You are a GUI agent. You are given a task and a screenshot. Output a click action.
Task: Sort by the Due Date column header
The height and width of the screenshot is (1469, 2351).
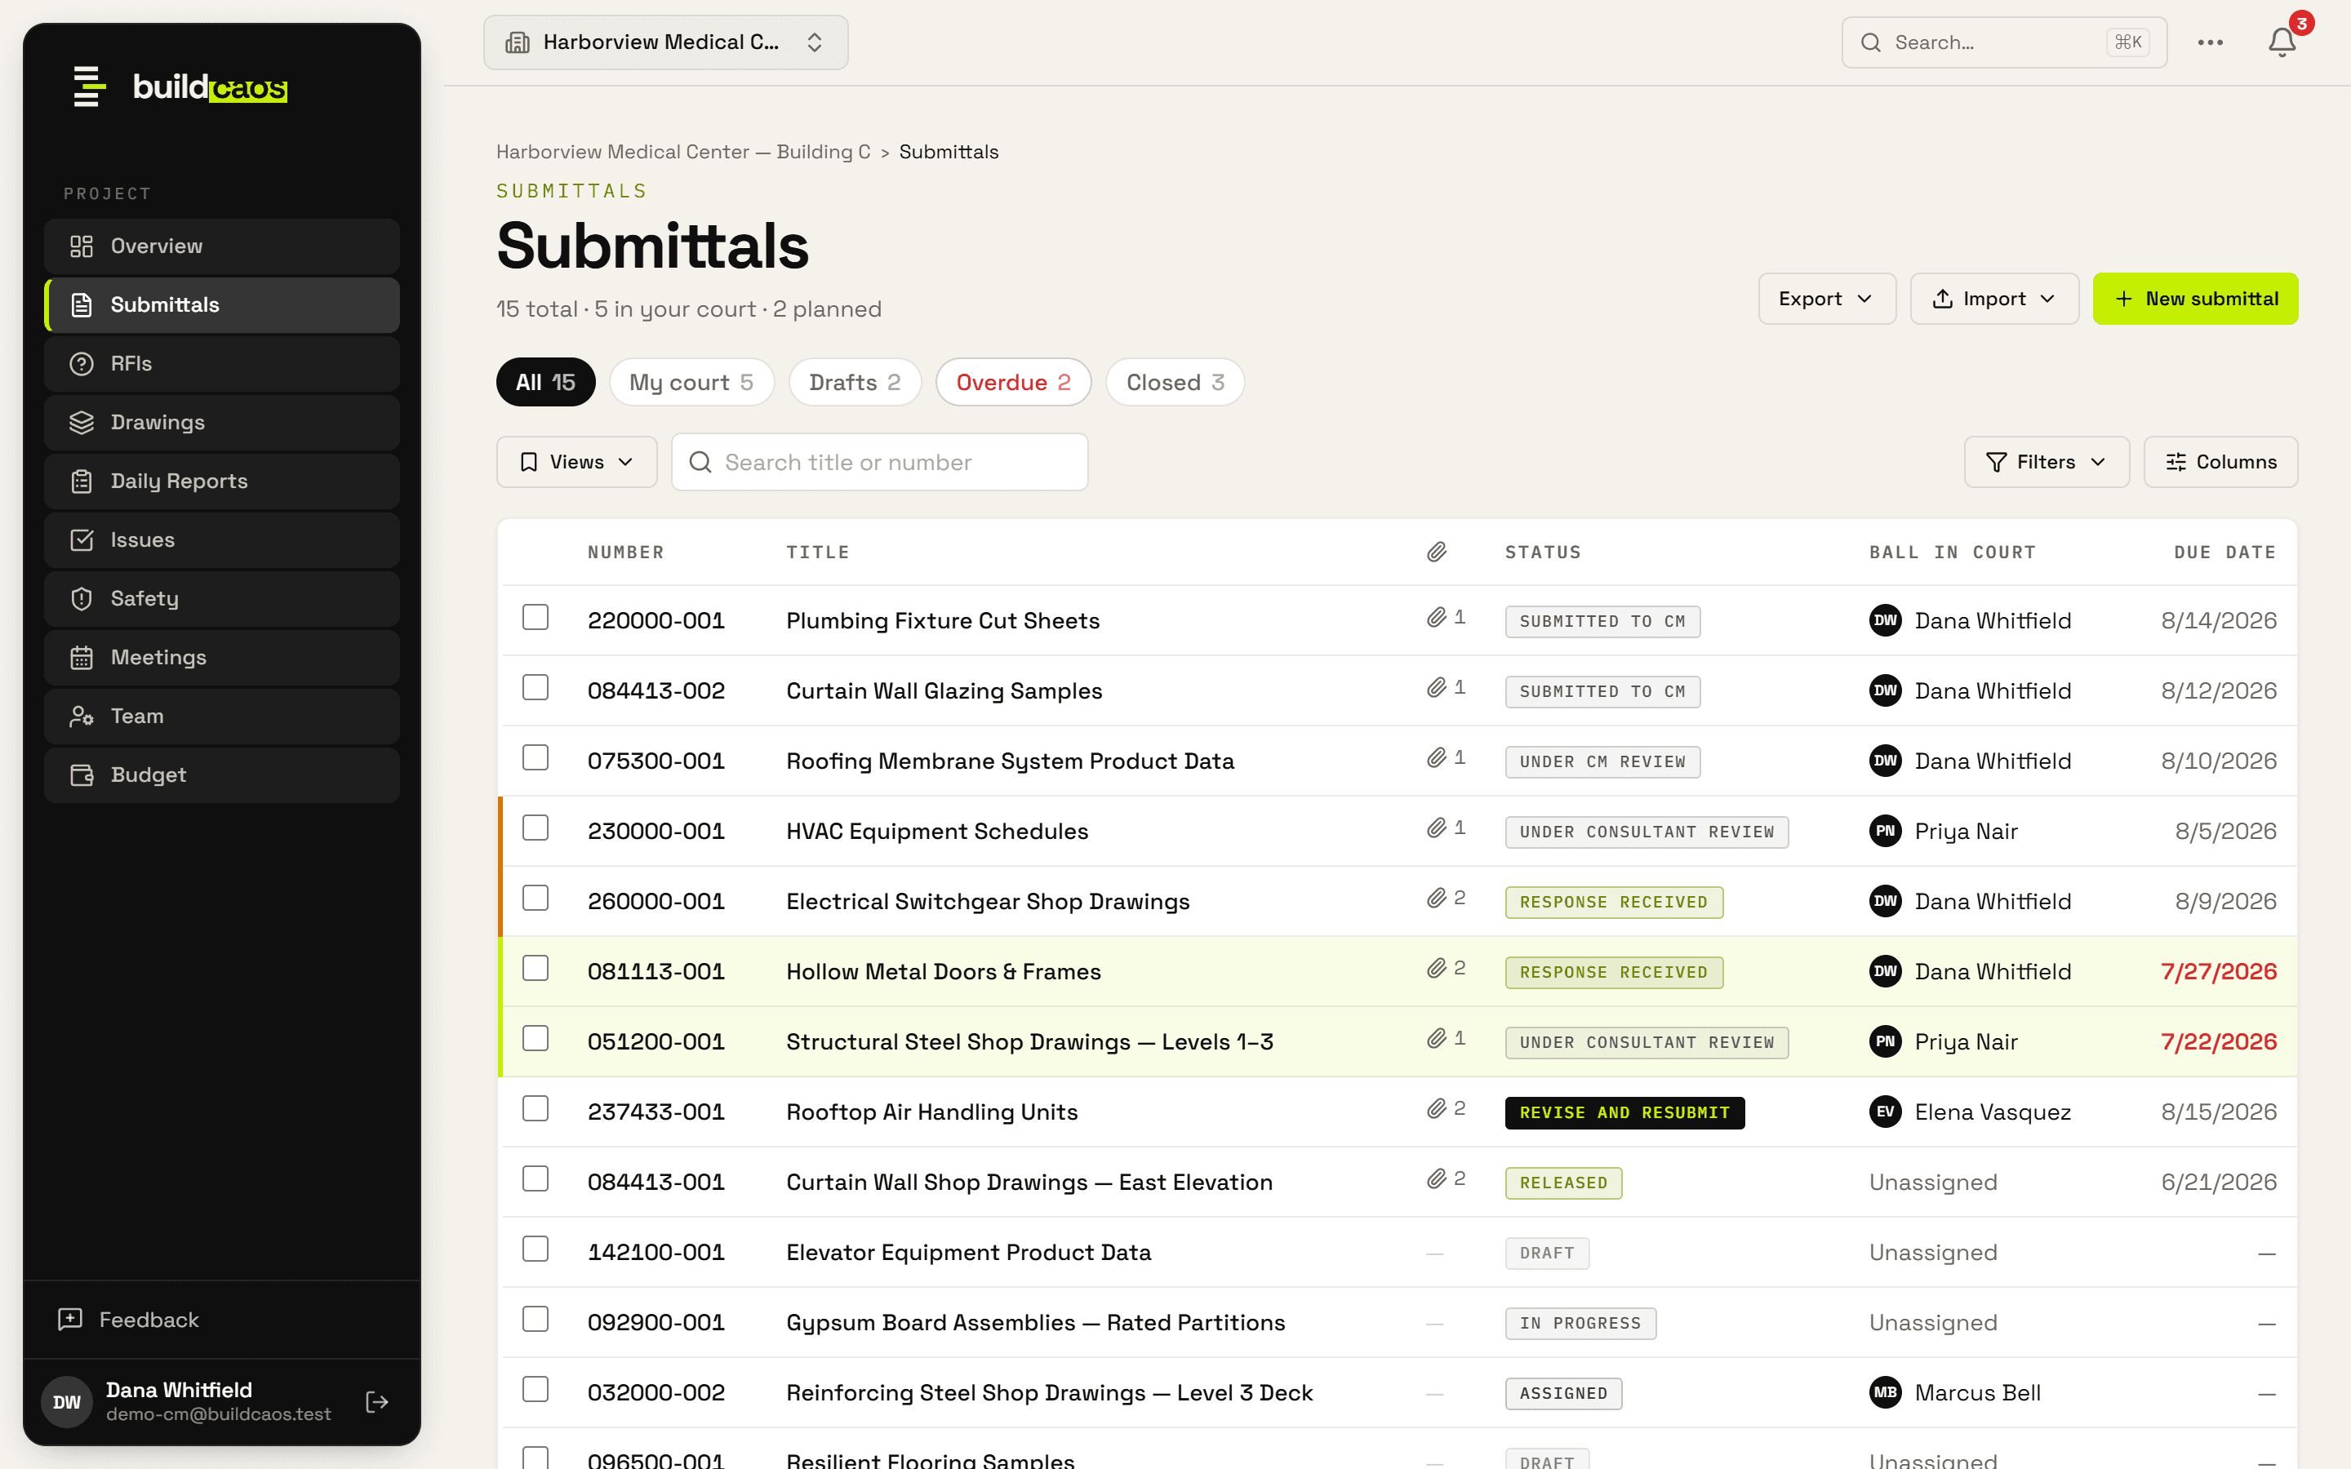(2224, 552)
